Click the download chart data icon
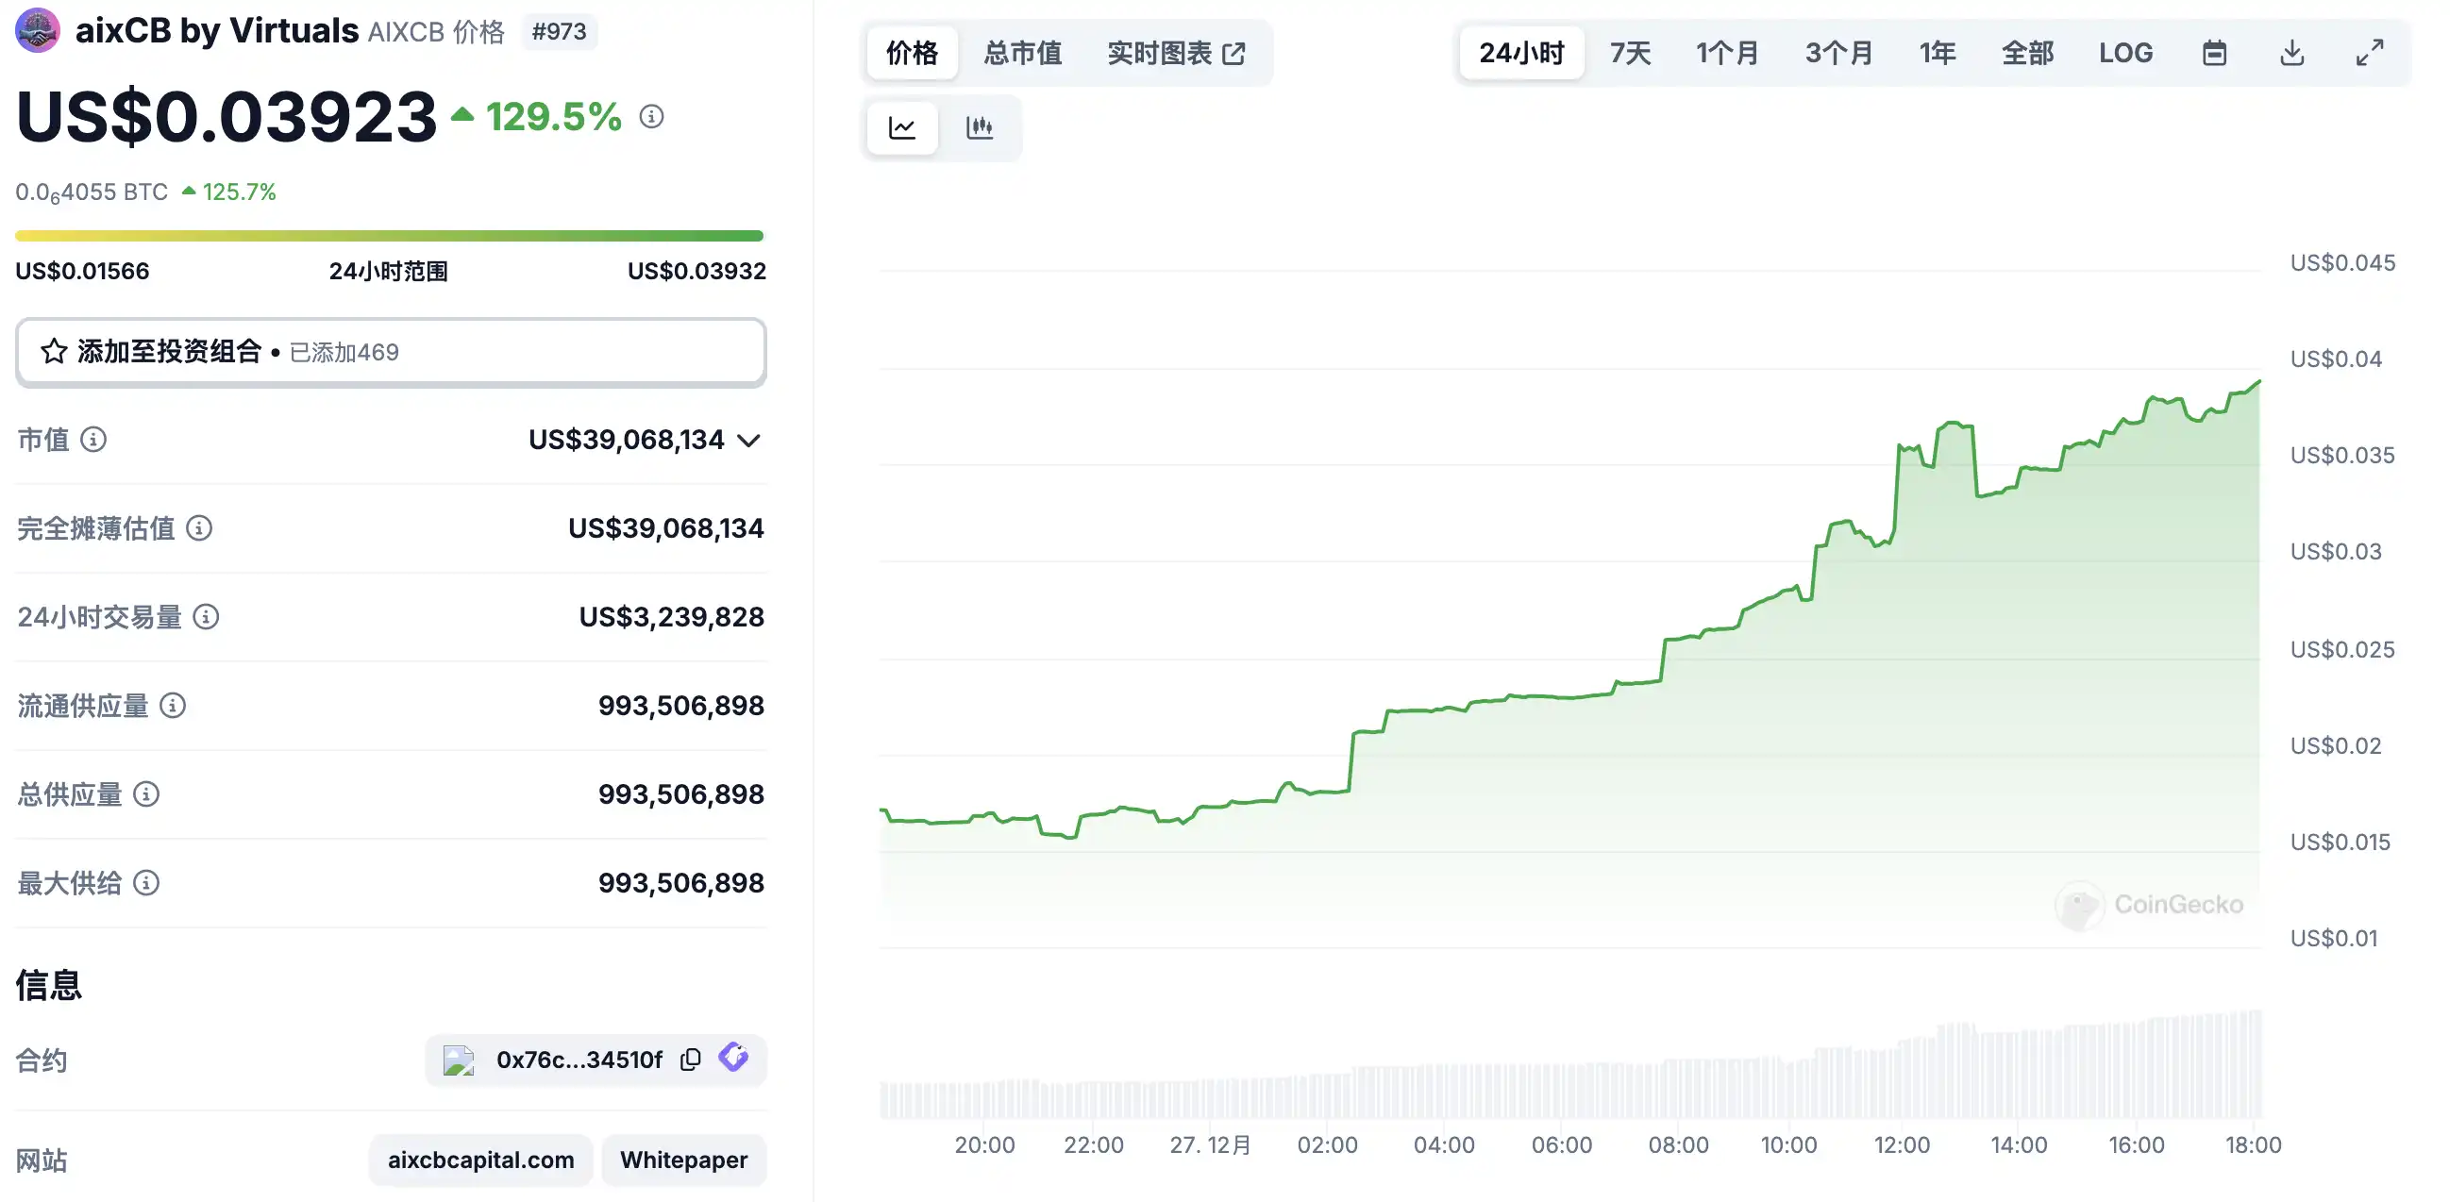Screen dimensions: 2450x1202 2292,53
